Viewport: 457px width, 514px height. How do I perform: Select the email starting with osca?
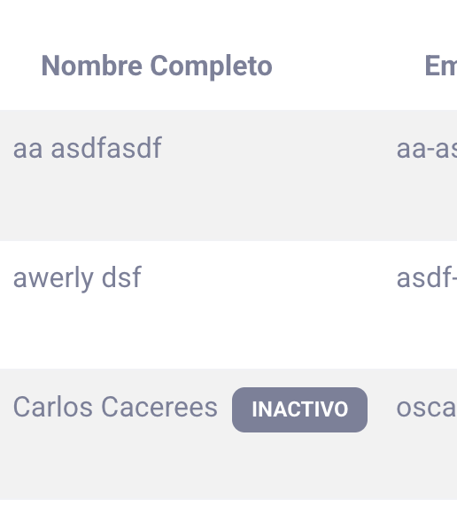(427, 409)
